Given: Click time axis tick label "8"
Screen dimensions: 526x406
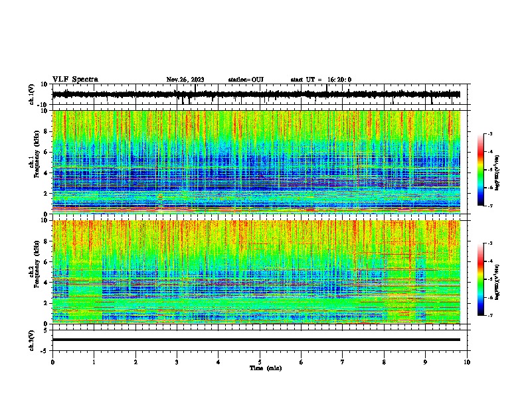Looking at the screenshot, I should pyautogui.click(x=384, y=362).
